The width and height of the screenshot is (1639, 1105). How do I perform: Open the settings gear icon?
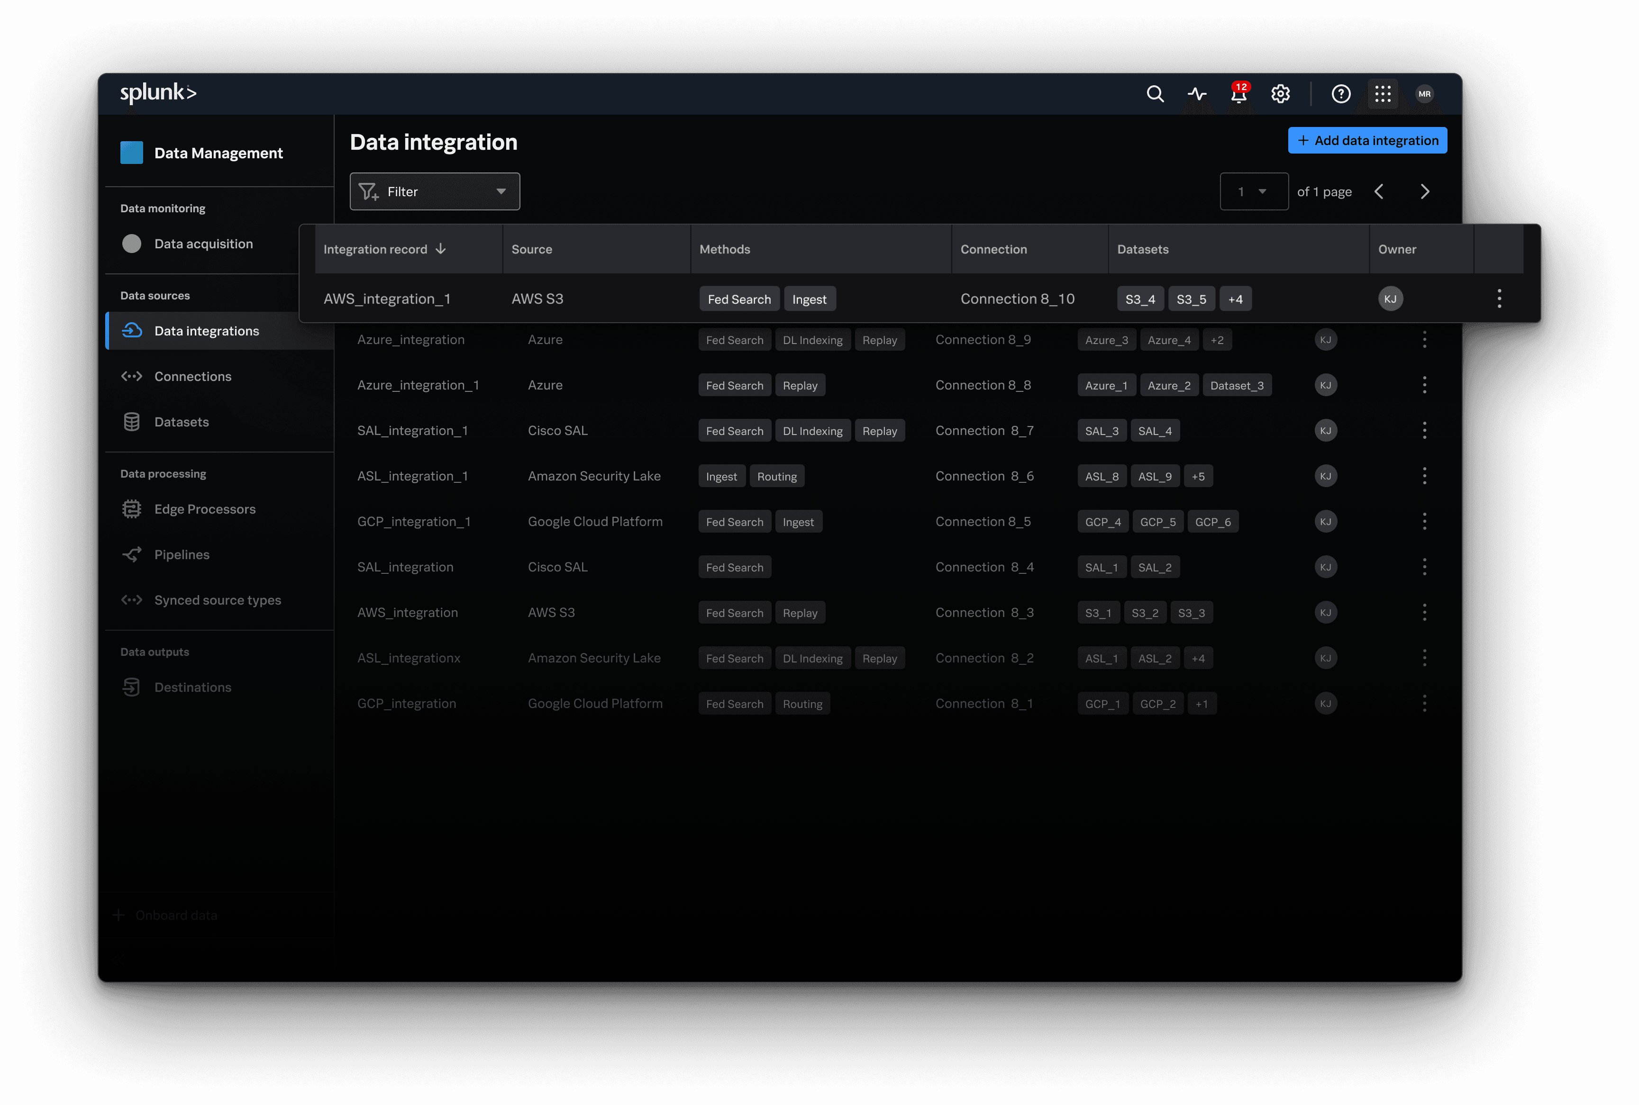1280,94
